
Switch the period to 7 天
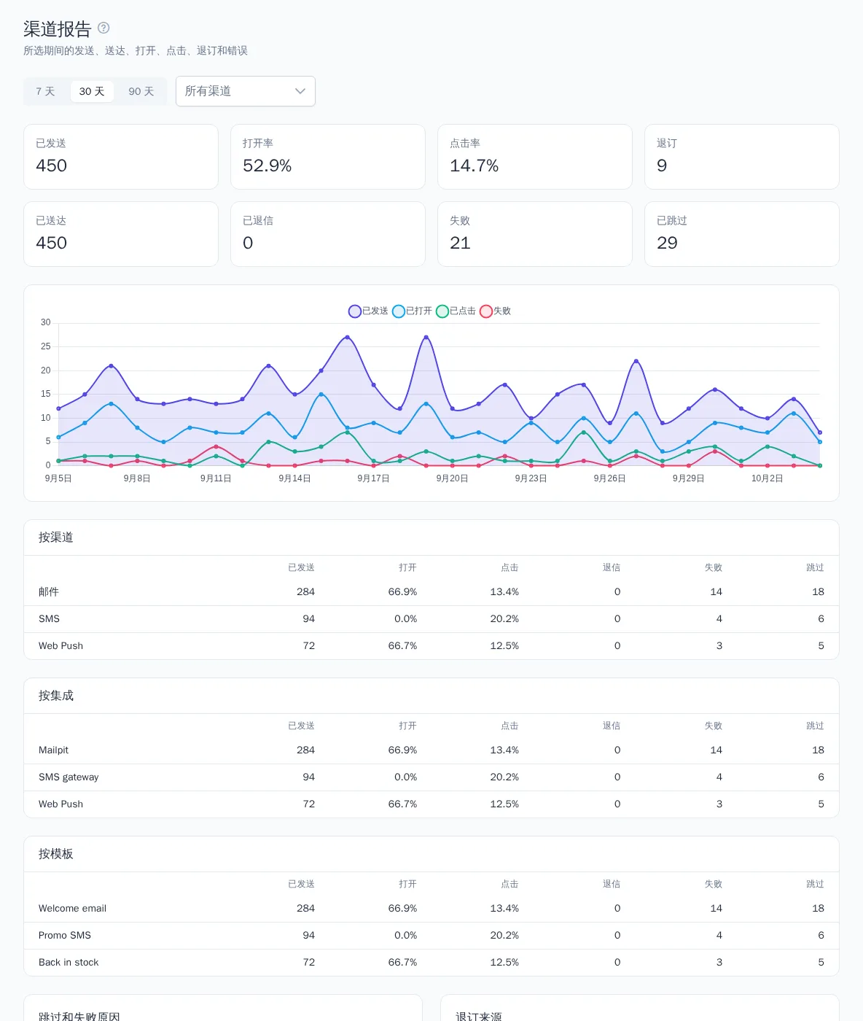pyautogui.click(x=45, y=91)
